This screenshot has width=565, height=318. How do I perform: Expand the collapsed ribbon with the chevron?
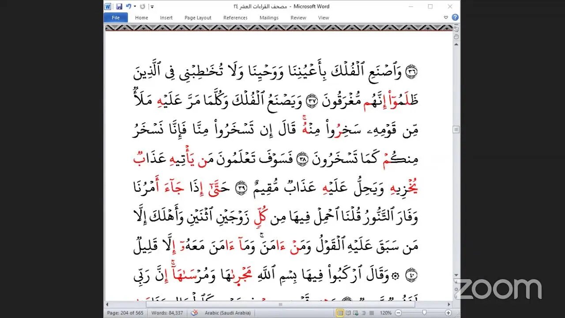point(446,18)
